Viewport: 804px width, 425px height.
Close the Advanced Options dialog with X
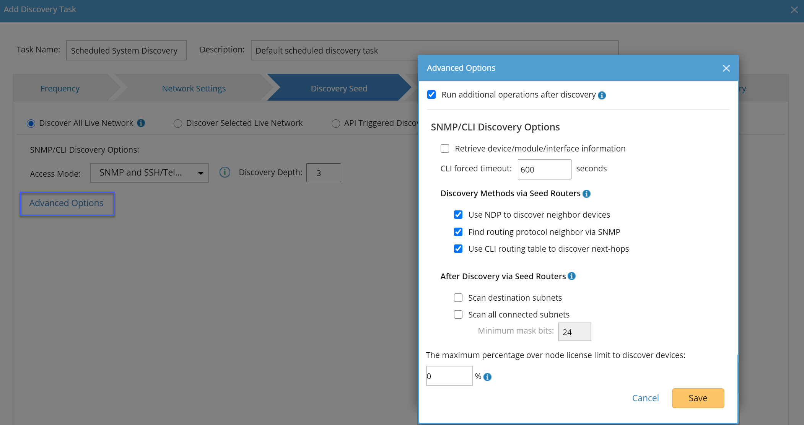pyautogui.click(x=726, y=68)
